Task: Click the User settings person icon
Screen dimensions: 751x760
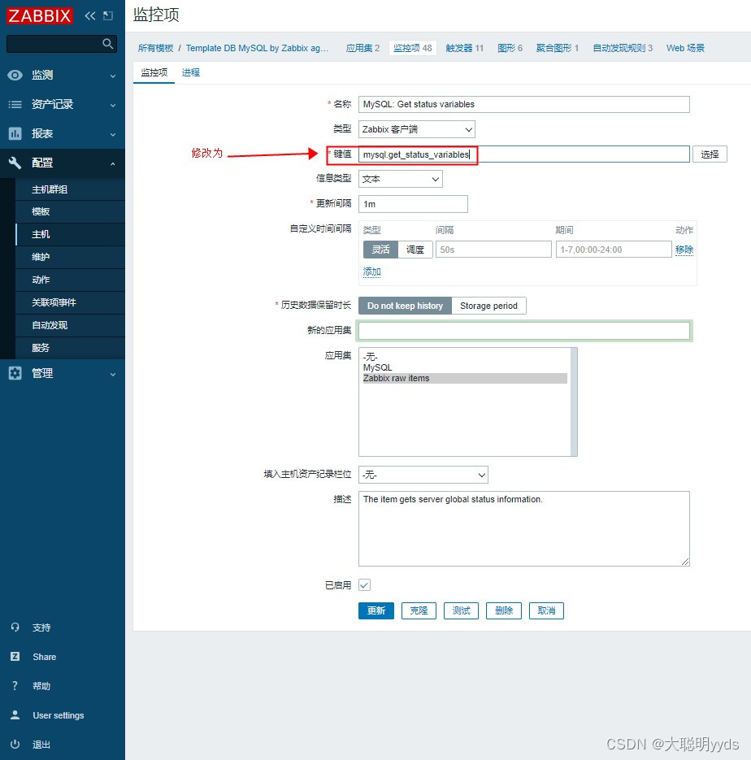Action: (15, 715)
